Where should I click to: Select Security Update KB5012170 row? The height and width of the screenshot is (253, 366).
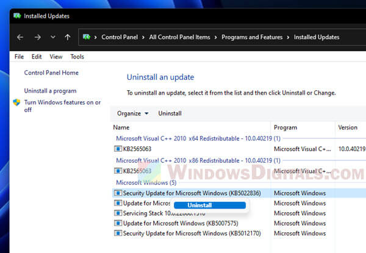pos(192,233)
